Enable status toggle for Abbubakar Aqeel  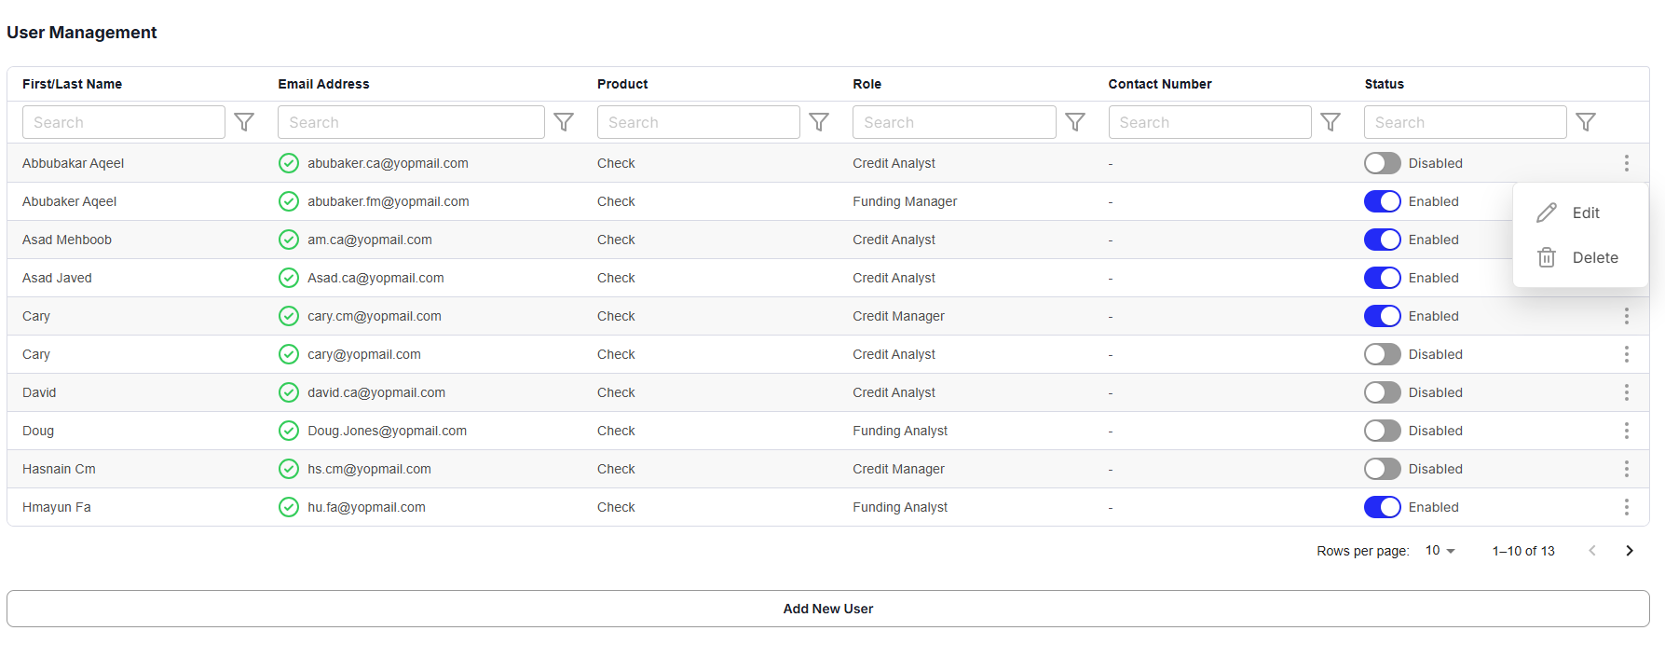coord(1383,163)
